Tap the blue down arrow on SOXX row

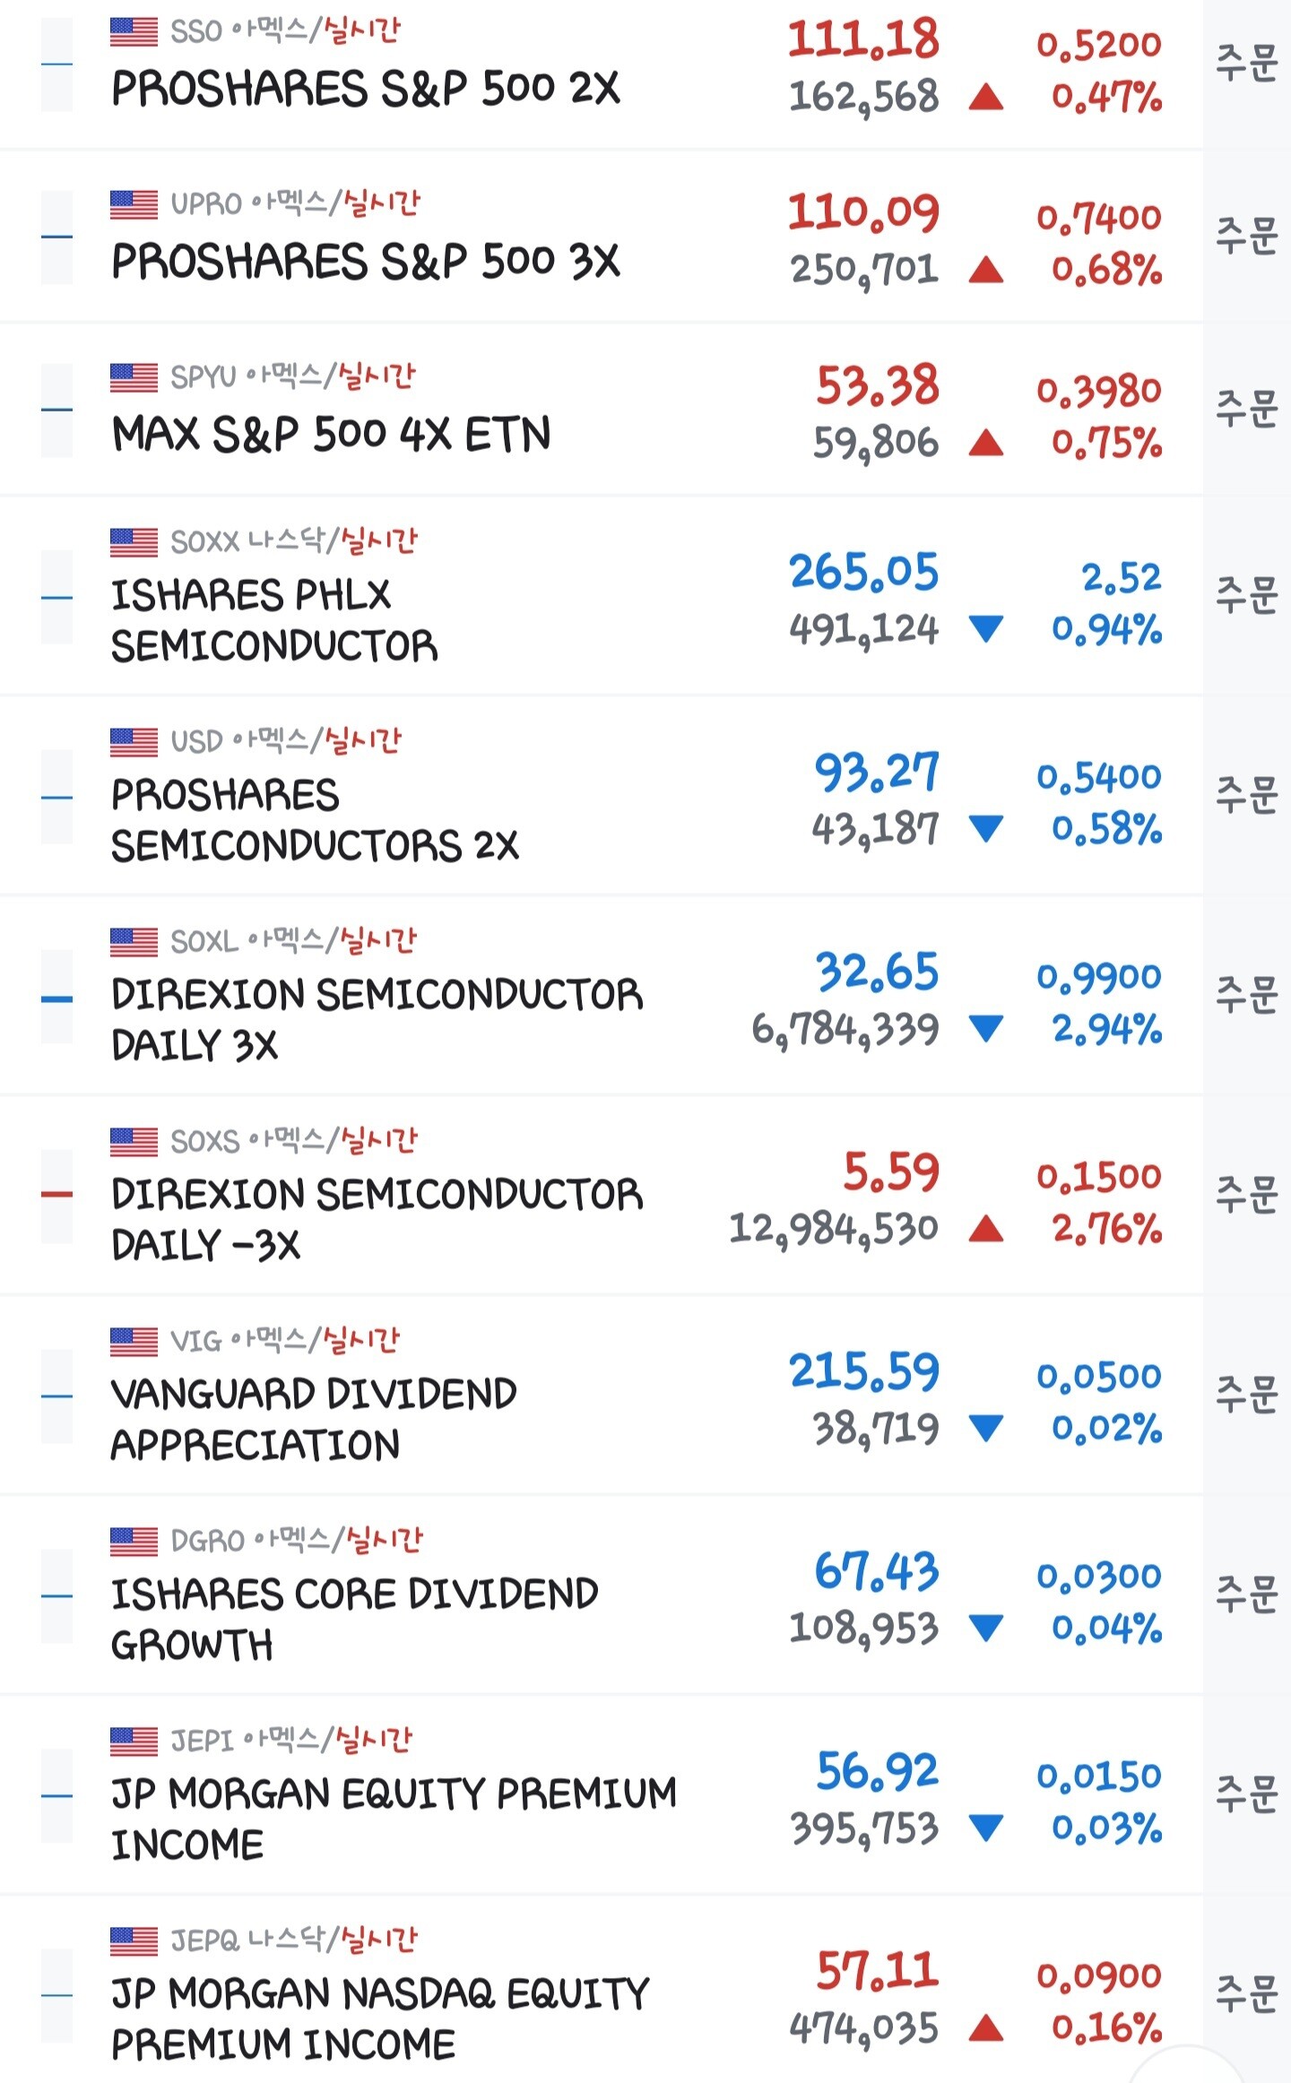pos(985,629)
